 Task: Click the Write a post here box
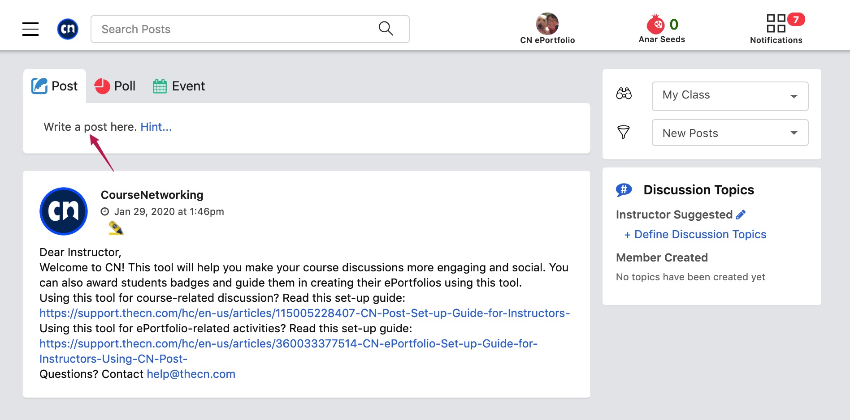pos(307,128)
